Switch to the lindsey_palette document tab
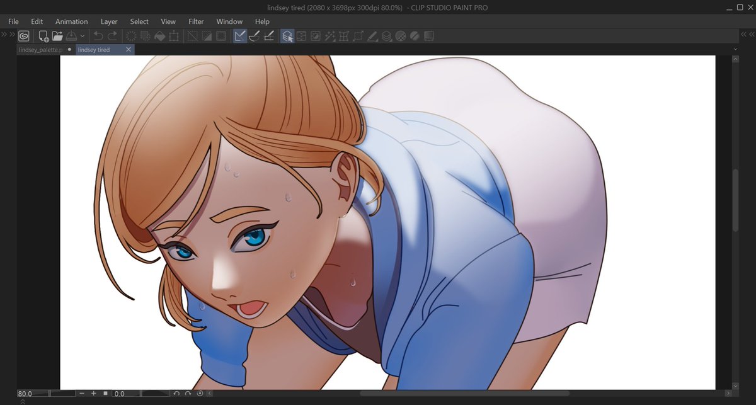Image resolution: width=756 pixels, height=405 pixels. [x=39, y=49]
